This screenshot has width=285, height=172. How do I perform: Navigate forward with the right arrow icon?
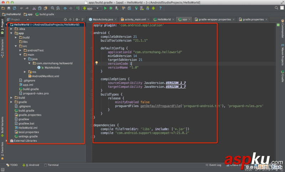click(x=71, y=8)
